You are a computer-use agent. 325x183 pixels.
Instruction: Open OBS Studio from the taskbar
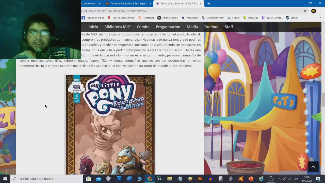pos(271,179)
